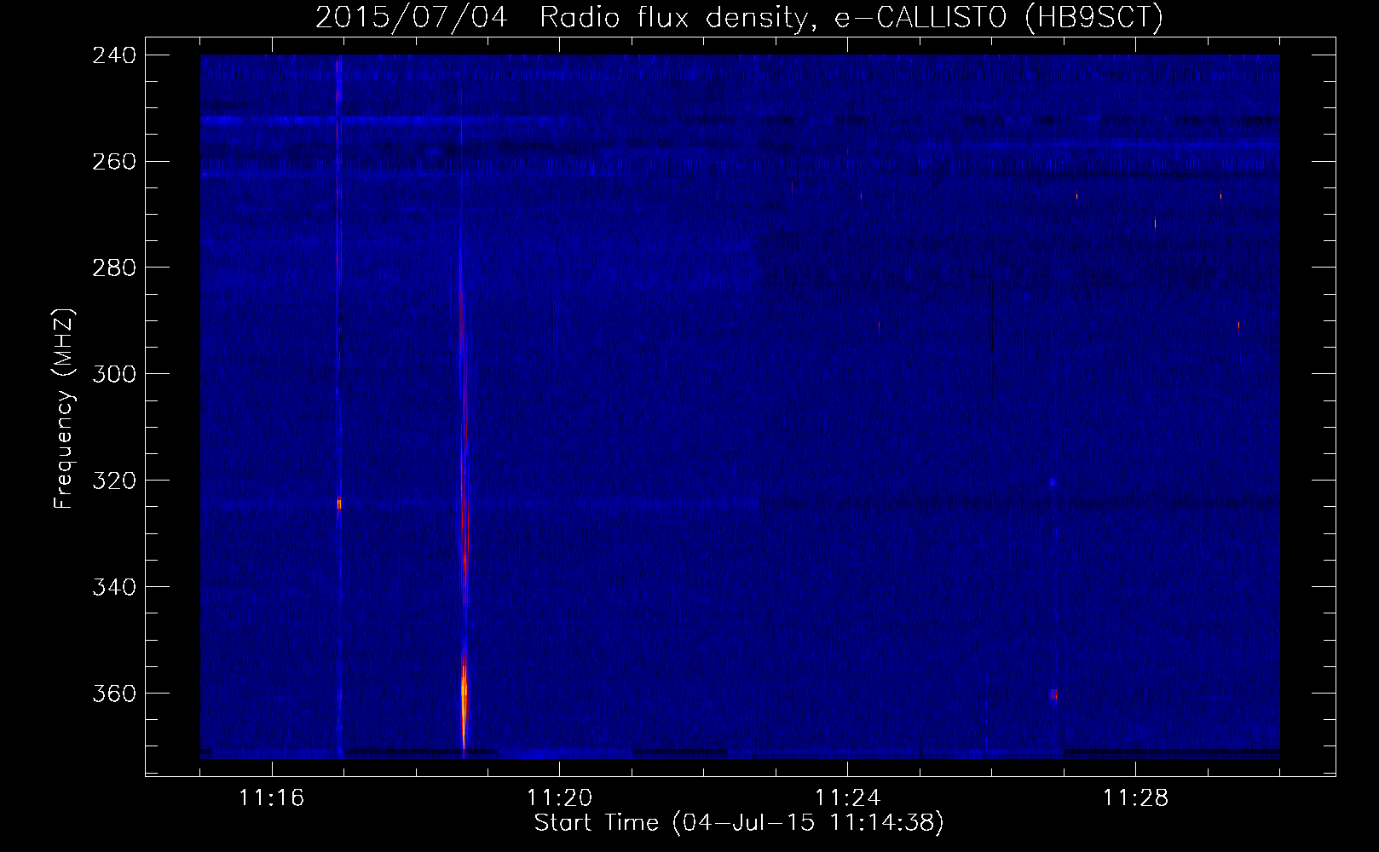The image size is (1379, 852).
Task: Select the 280 frequency tick label
Action: click(x=114, y=268)
